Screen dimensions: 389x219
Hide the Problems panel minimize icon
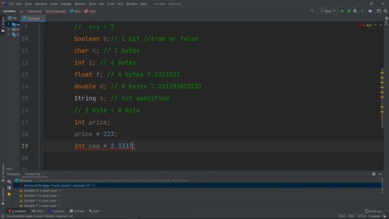[x=380, y=174]
